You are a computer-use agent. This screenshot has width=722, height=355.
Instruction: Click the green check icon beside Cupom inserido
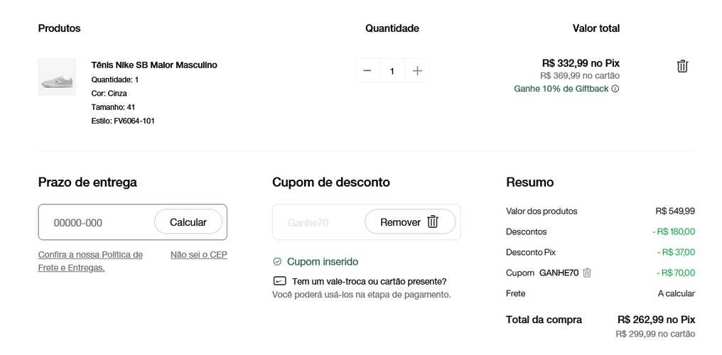[277, 262]
